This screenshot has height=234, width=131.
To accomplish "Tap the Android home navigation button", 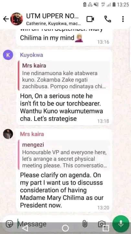I will pos(65,228).
